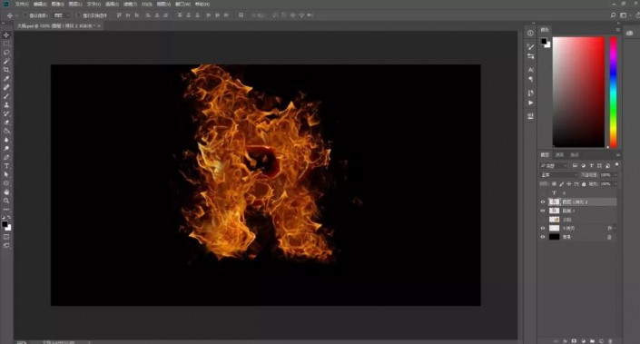Click the search icon in options bar

pos(613,15)
